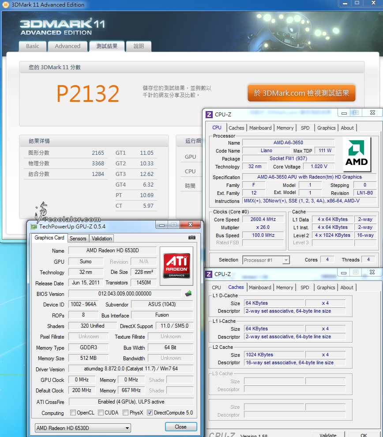Click the Memory Type field GDDR3
This screenshot has height=437, width=383.
88,347
